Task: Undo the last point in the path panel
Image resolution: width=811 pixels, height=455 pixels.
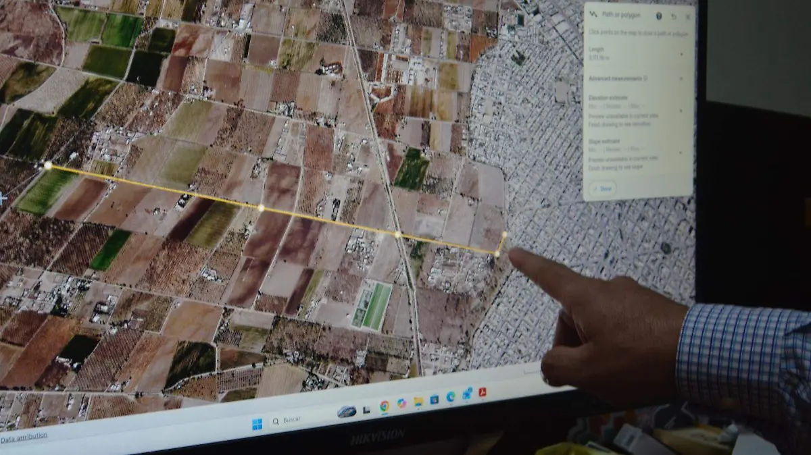Action: pos(674,17)
